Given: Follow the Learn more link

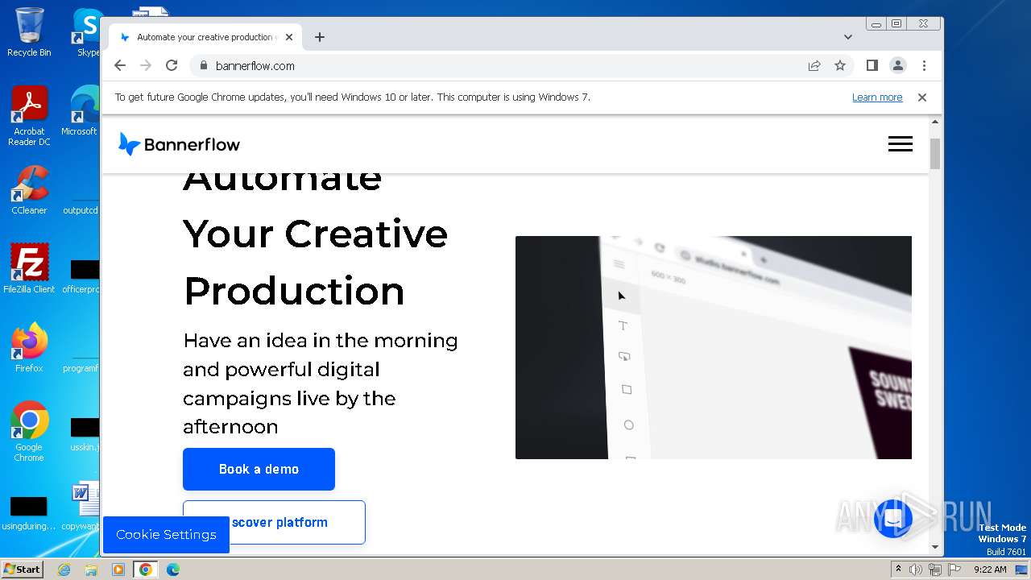Looking at the screenshot, I should pos(877,97).
